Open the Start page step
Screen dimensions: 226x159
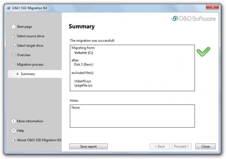[x=24, y=27]
